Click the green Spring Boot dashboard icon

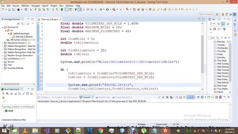point(62,10)
